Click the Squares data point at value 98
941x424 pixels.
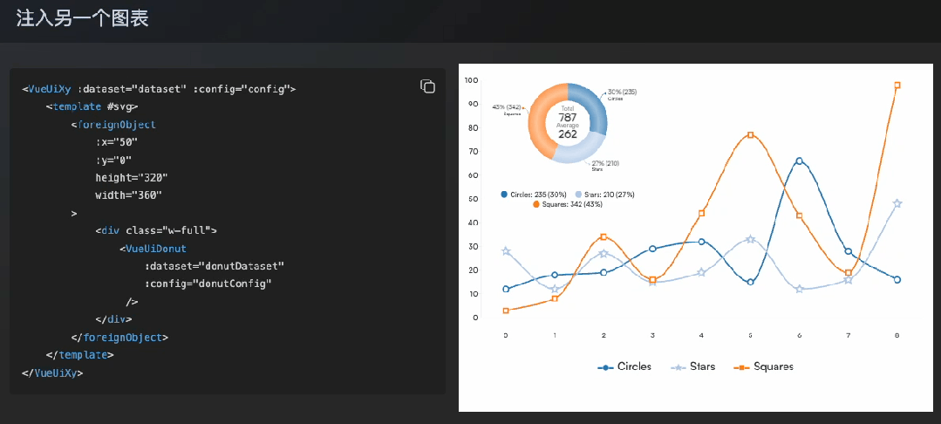(897, 85)
